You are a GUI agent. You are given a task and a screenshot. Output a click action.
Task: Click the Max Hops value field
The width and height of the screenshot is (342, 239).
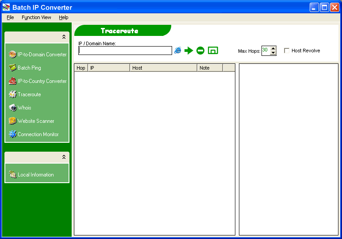266,51
